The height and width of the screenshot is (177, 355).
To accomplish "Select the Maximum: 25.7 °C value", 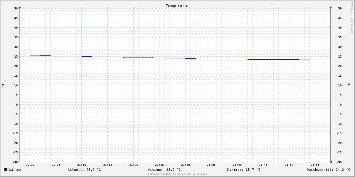I will [244, 170].
